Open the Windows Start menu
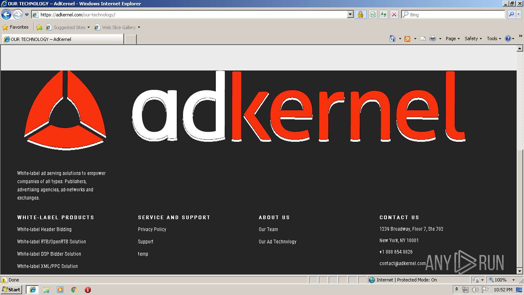Screen dimensions: 524x295 11,290
